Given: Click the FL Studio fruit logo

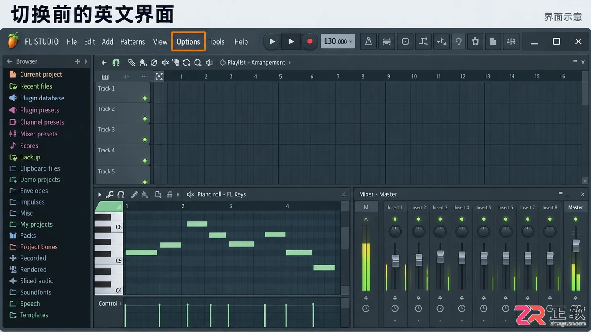Looking at the screenshot, I should [13, 41].
